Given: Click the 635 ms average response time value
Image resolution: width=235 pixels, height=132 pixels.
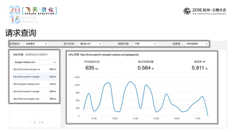Looking at the screenshot, I should 92,68.
